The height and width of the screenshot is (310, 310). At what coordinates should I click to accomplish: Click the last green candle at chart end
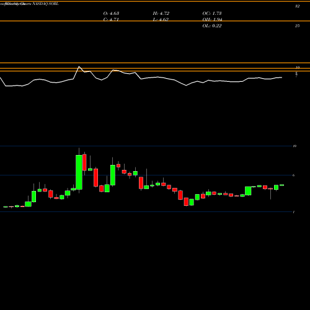point(281,185)
